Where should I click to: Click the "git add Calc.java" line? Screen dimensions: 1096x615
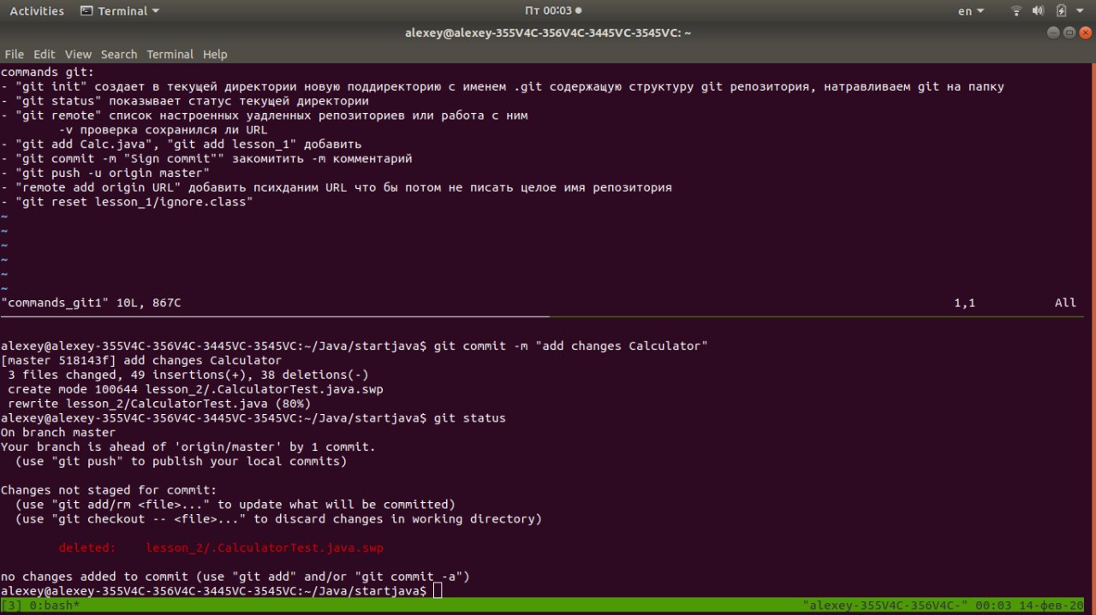click(182, 145)
